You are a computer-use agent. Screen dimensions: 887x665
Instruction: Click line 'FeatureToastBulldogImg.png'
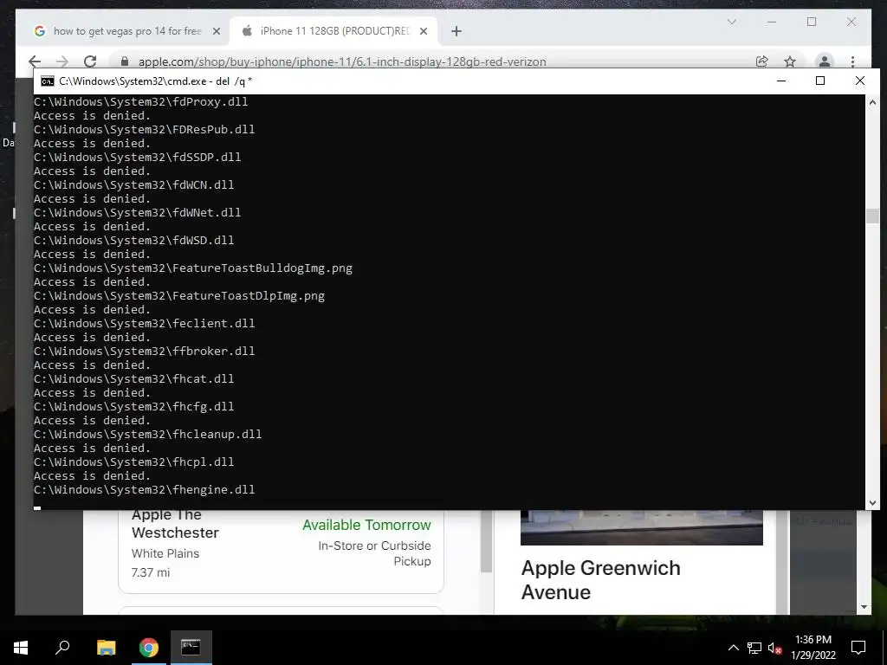[x=193, y=268]
